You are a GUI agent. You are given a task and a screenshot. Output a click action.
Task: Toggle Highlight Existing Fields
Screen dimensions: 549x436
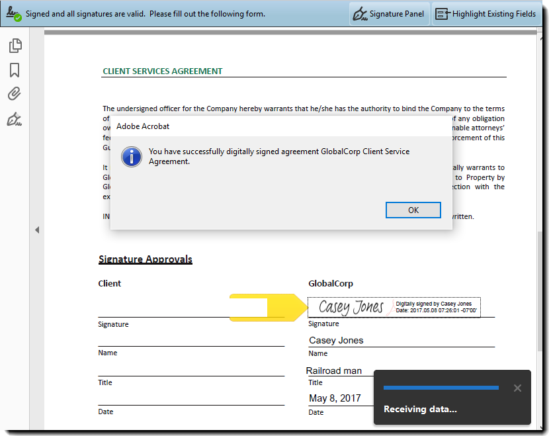click(486, 14)
